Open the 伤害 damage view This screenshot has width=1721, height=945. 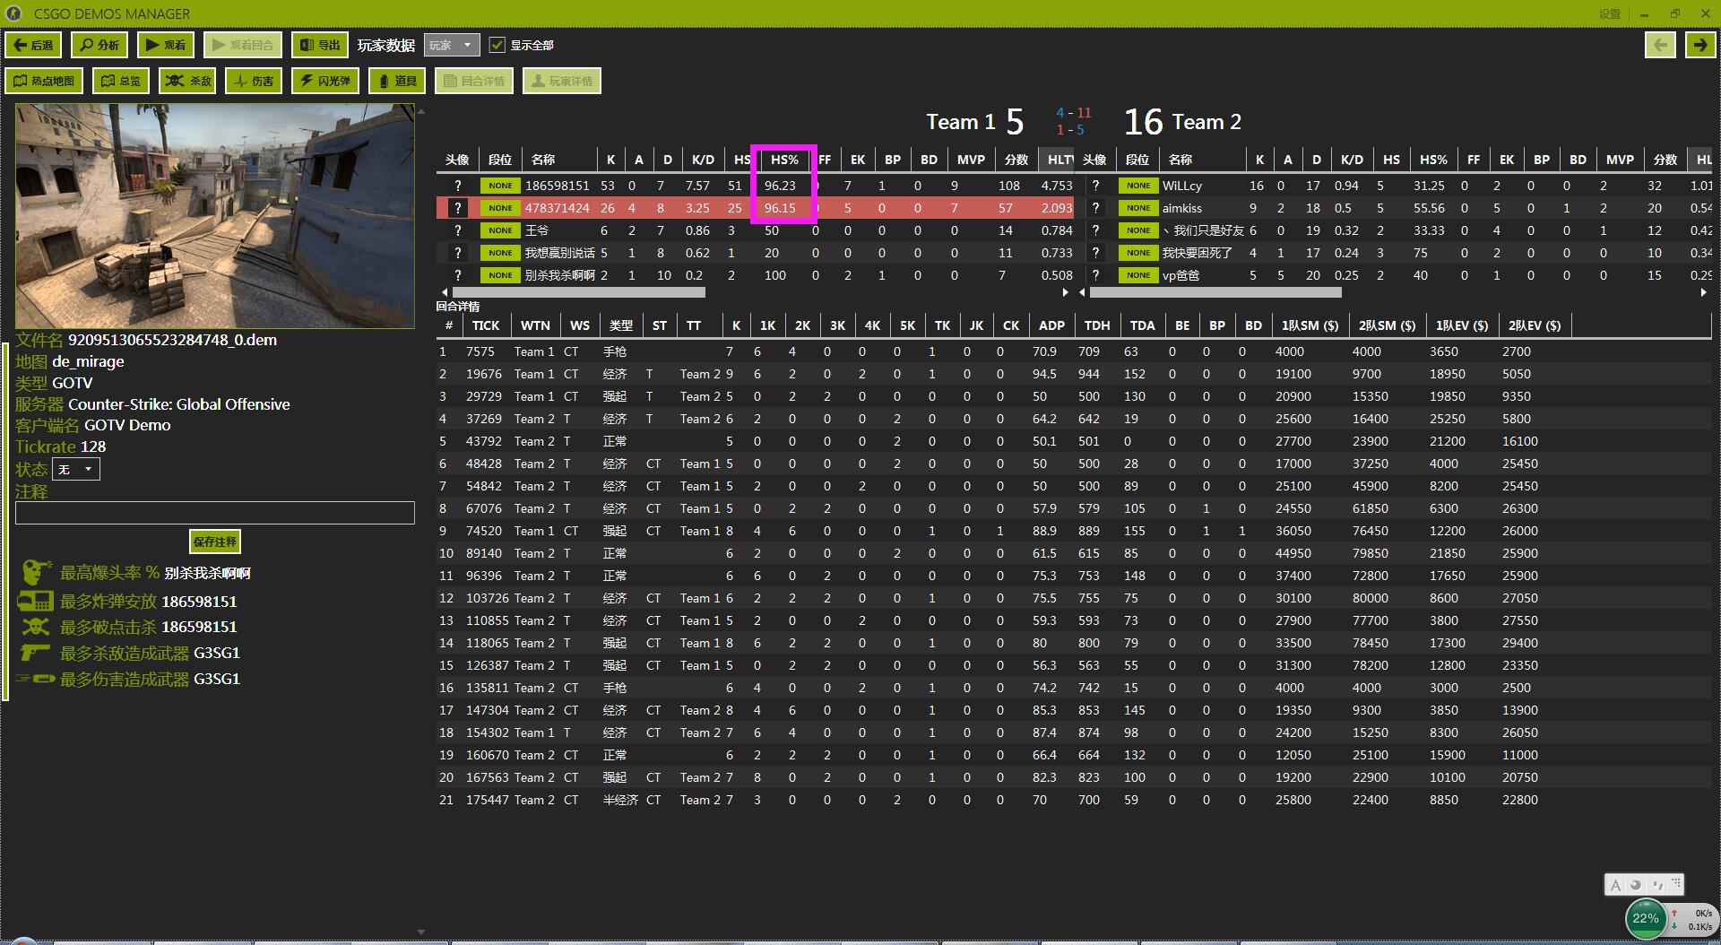point(254,81)
